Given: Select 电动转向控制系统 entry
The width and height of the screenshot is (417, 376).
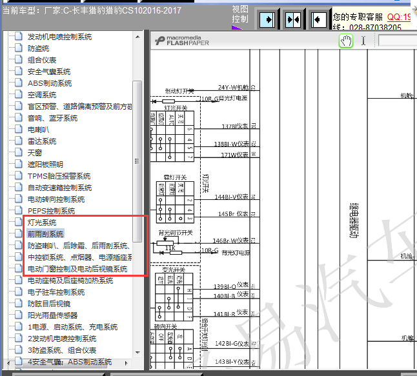Looking at the screenshot, I should [x=56, y=199].
